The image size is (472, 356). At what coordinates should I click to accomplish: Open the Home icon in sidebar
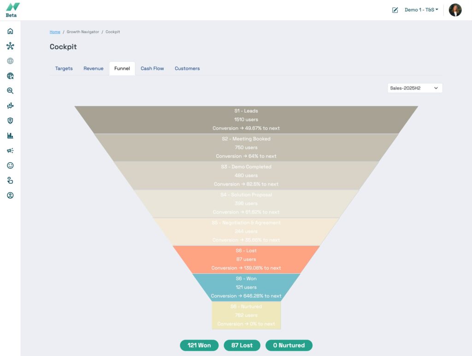tap(10, 31)
